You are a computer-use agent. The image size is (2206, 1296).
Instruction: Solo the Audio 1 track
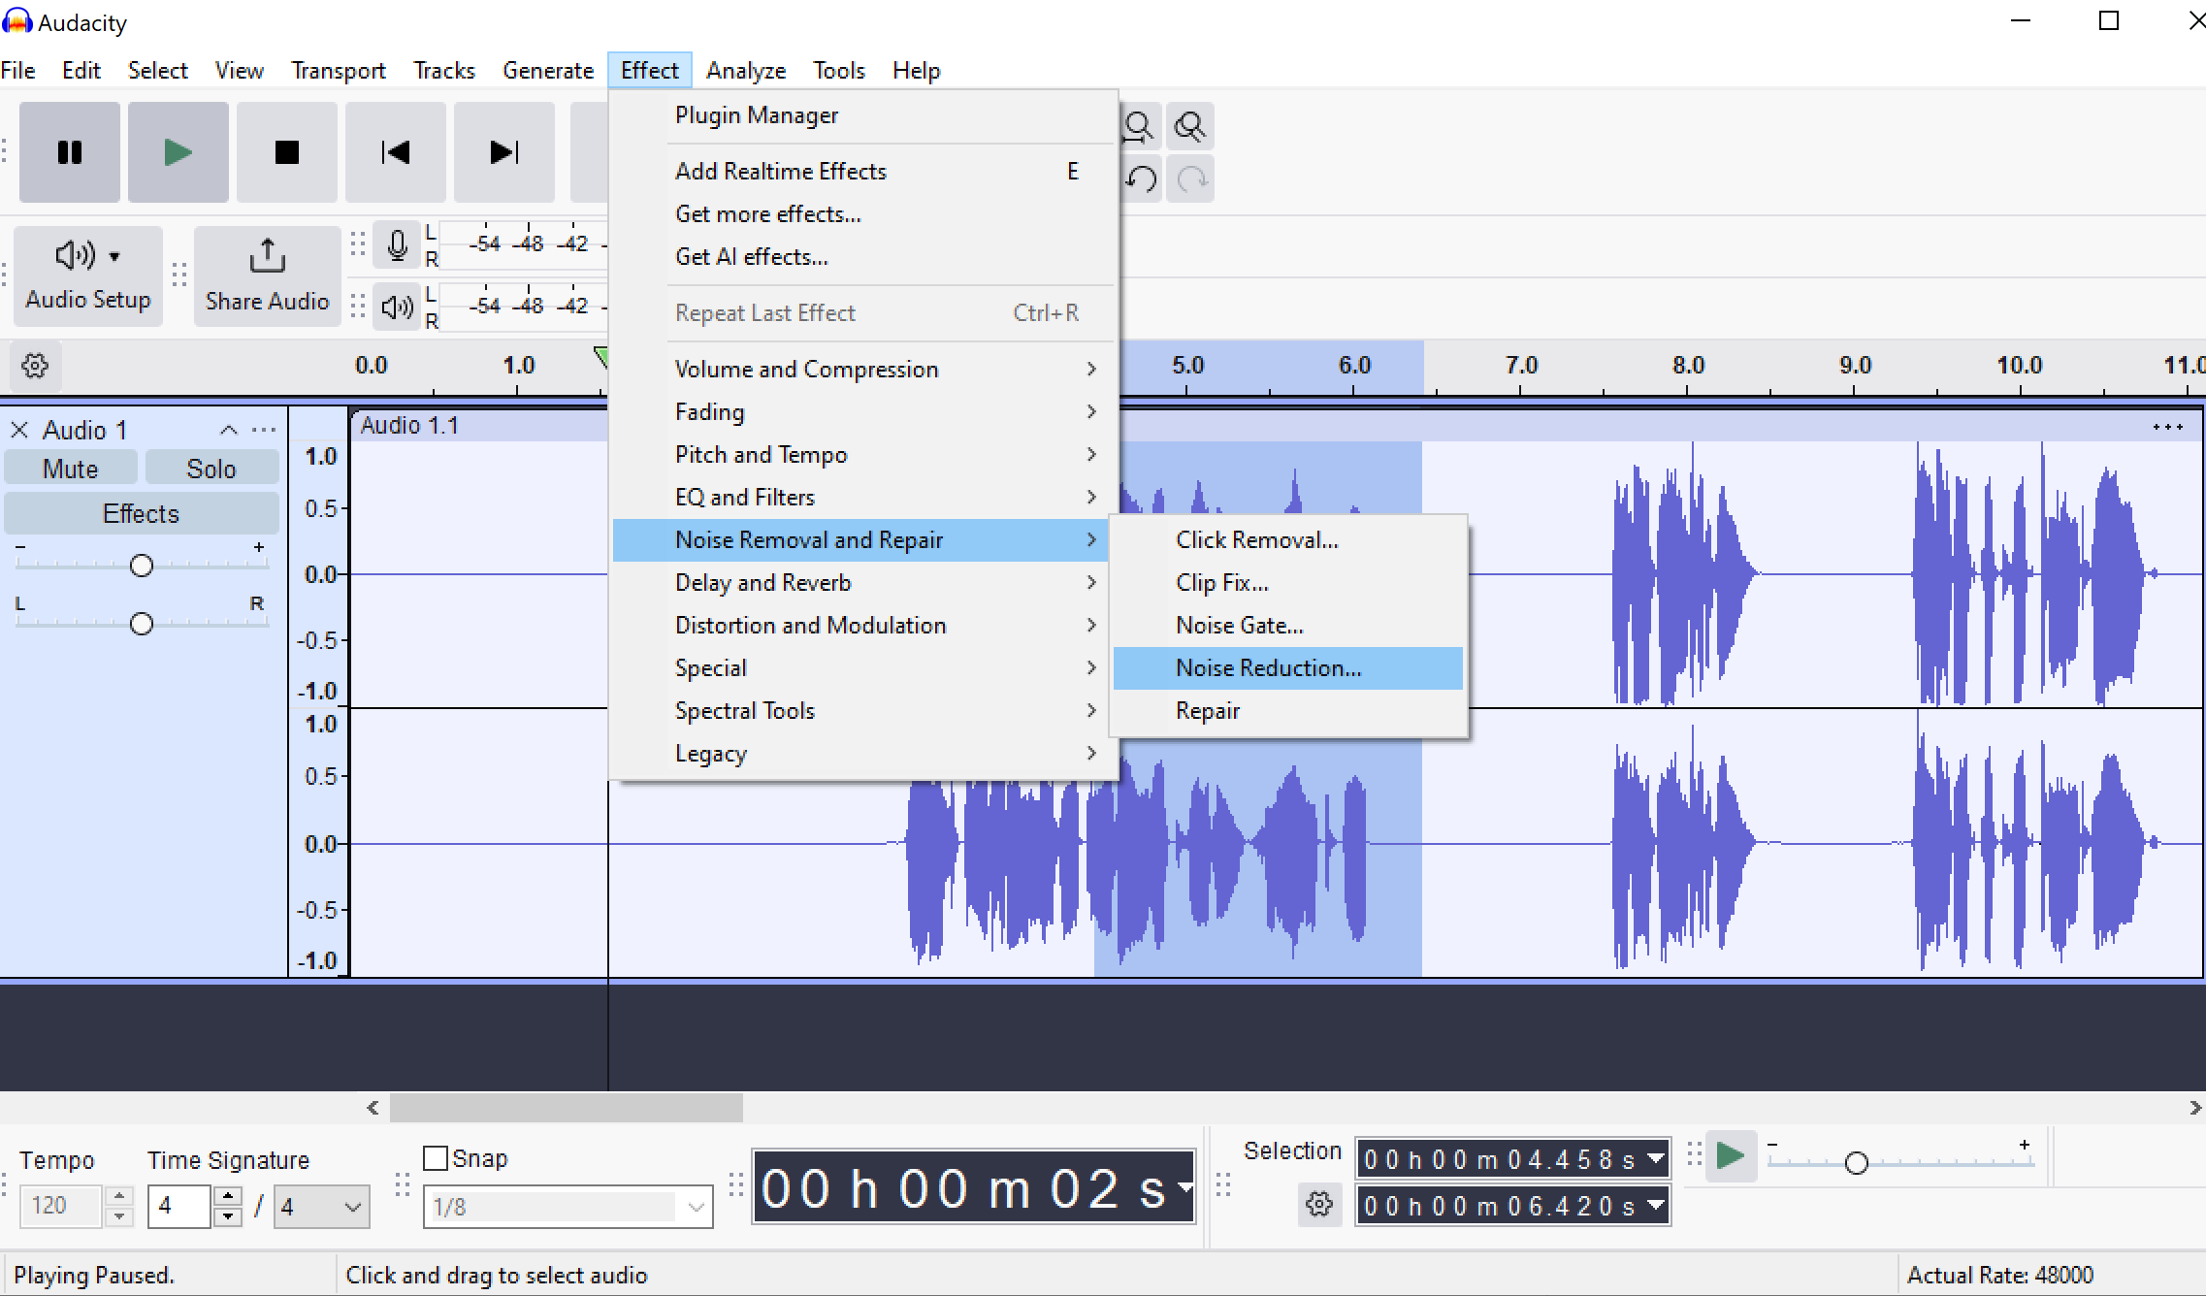[211, 469]
